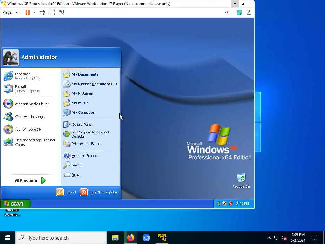Open the green notes icon in VMware

click(x=239, y=12)
